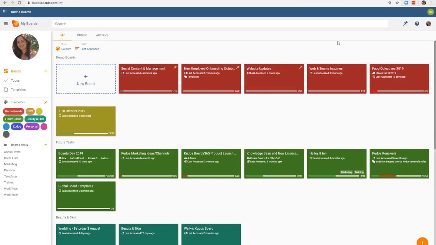Filter by Client Lists label
Screen dimensions: 436x245
(11, 158)
